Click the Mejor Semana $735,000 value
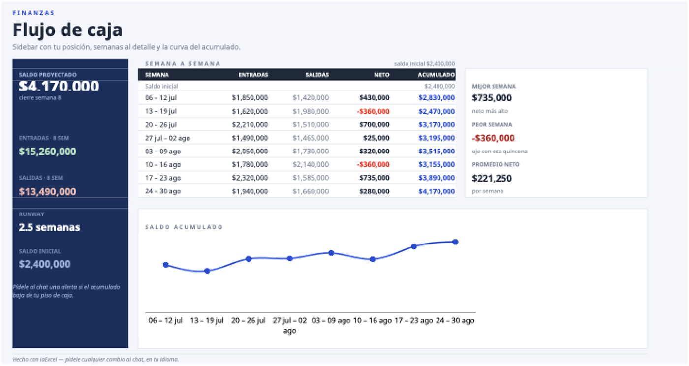This screenshot has width=689, height=366. (x=492, y=98)
